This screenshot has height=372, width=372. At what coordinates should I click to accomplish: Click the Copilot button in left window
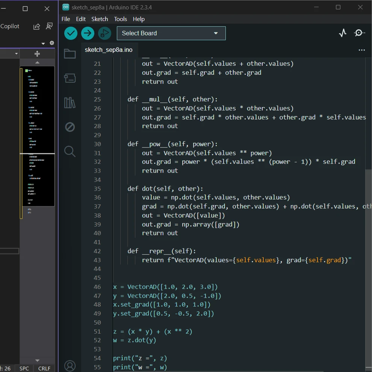tap(10, 26)
